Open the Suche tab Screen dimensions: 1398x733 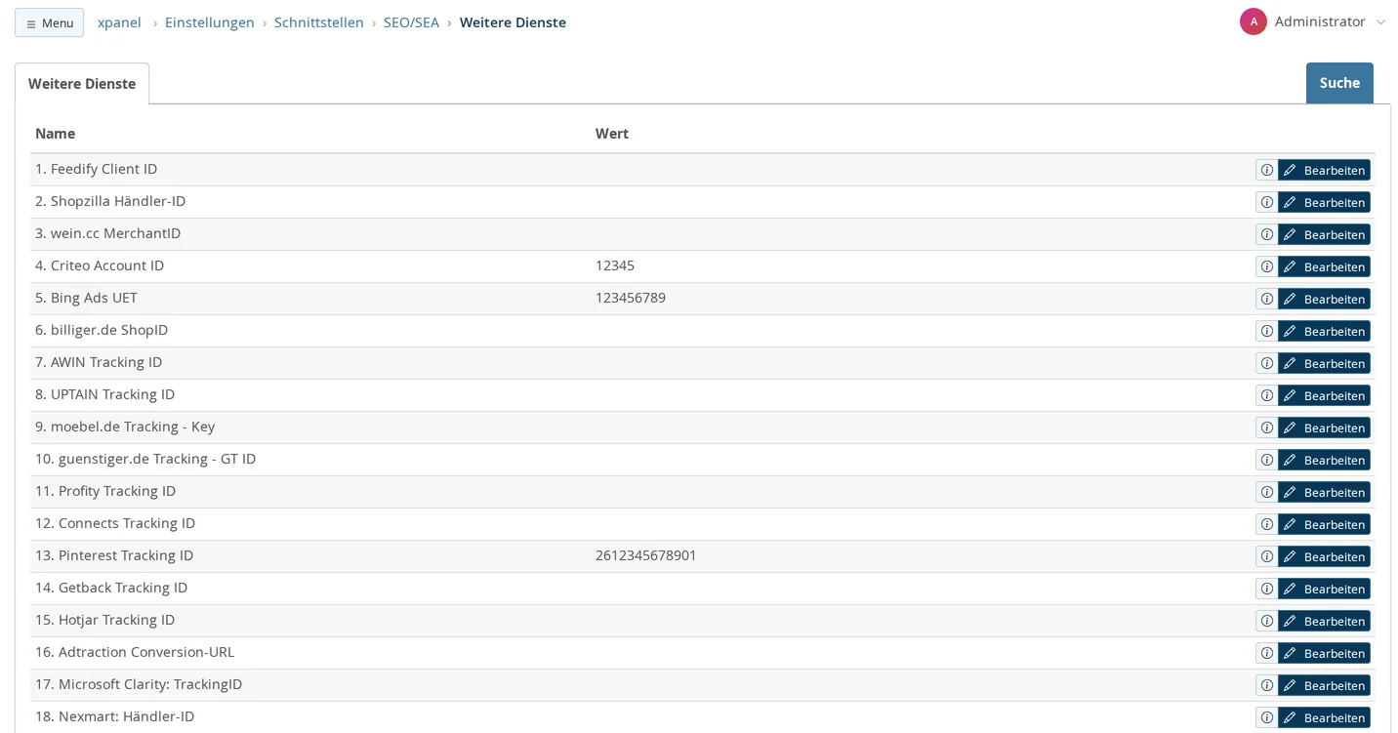[1339, 83]
